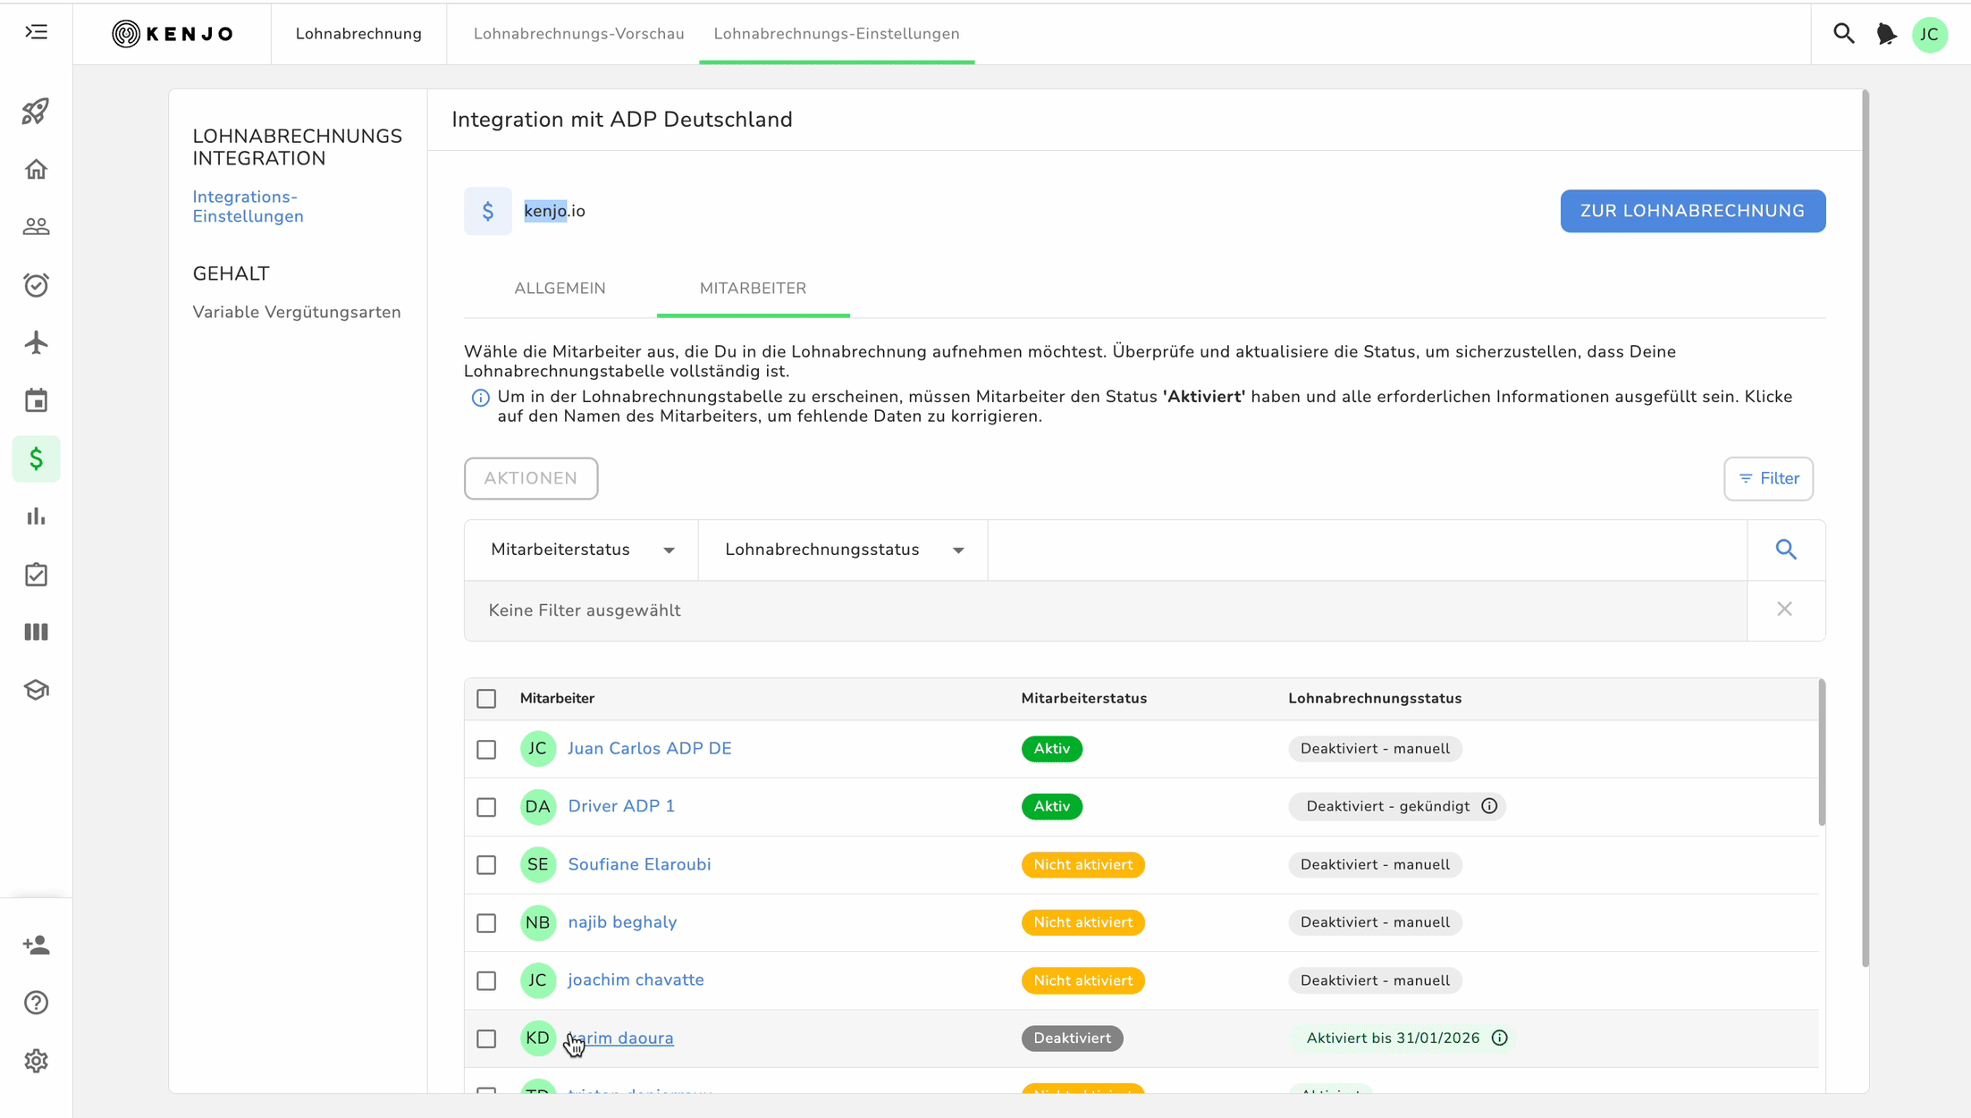1971x1118 pixels.
Task: Switch to the ALLGEMEIN tab
Action: (x=560, y=289)
